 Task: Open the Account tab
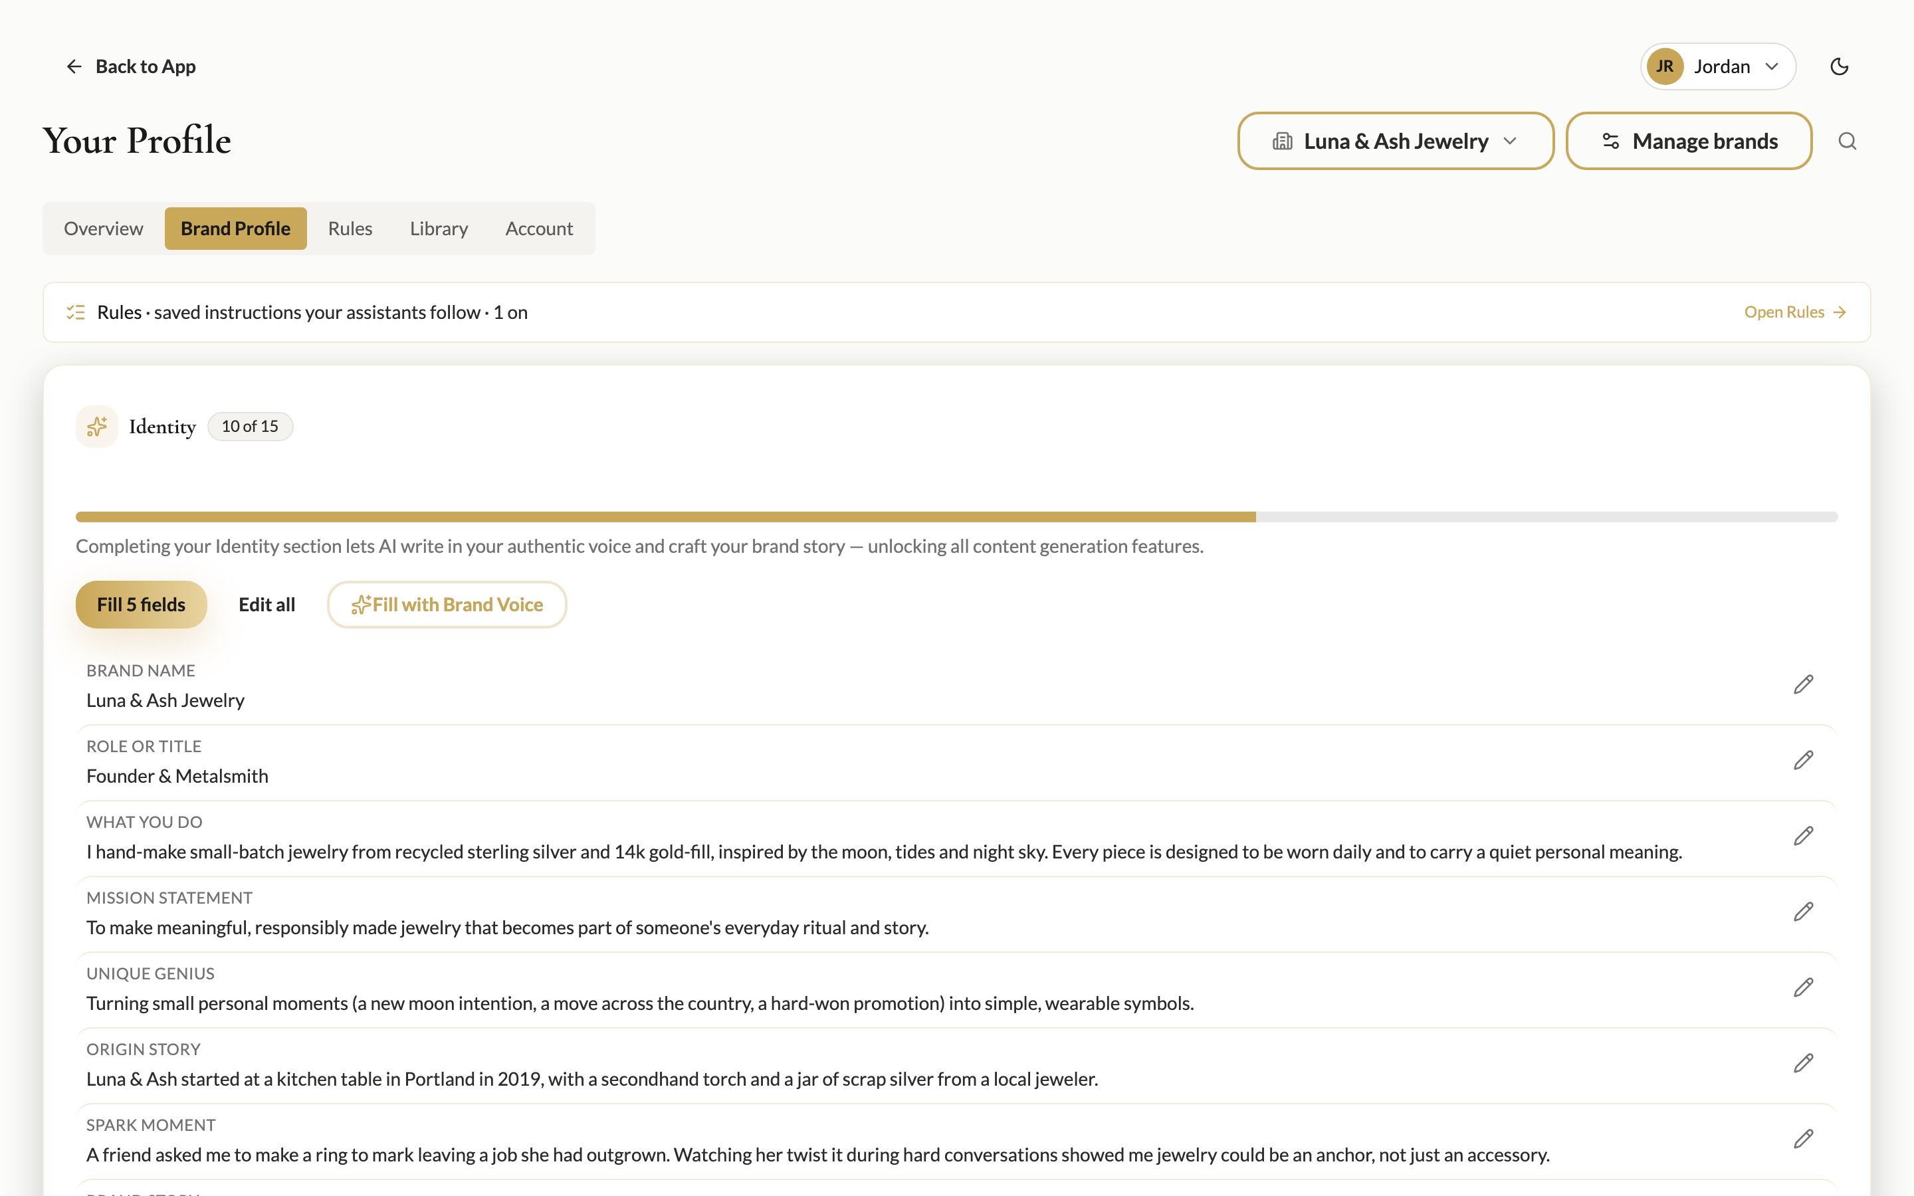538,229
